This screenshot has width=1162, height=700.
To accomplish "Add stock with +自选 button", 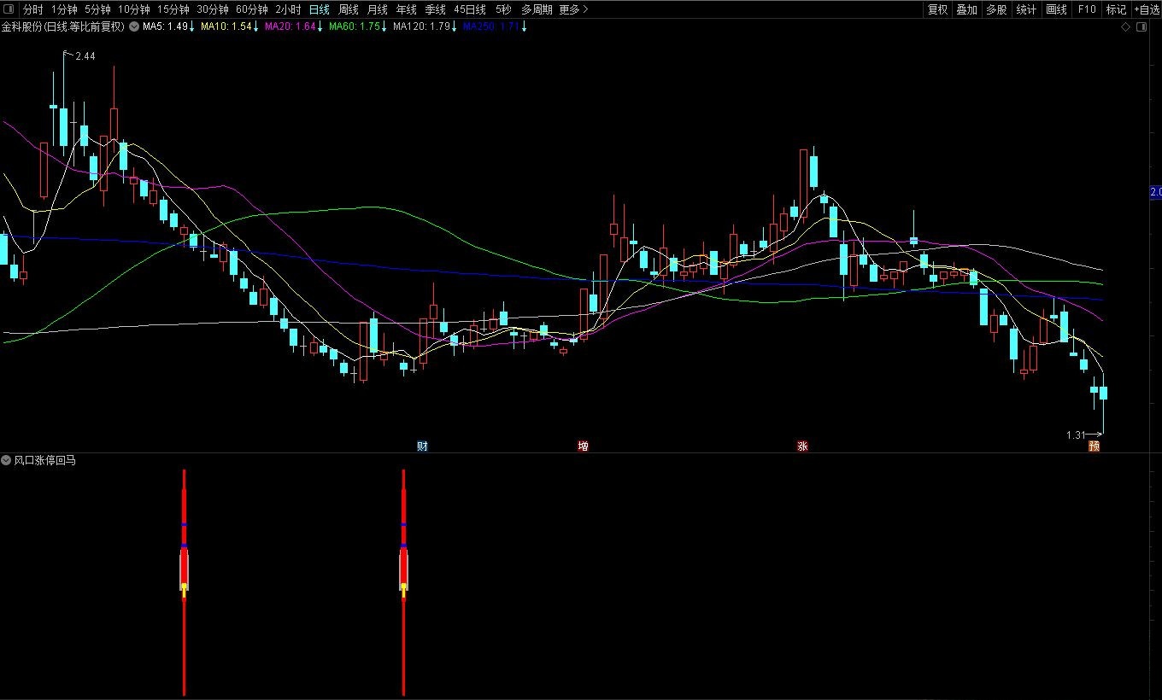I will [x=1146, y=9].
